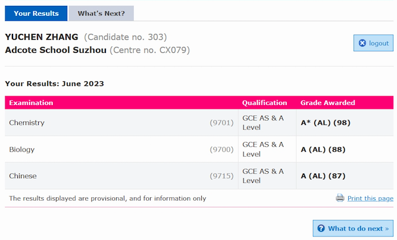397x240 pixels.
Task: Click the logout button
Action: [373, 43]
